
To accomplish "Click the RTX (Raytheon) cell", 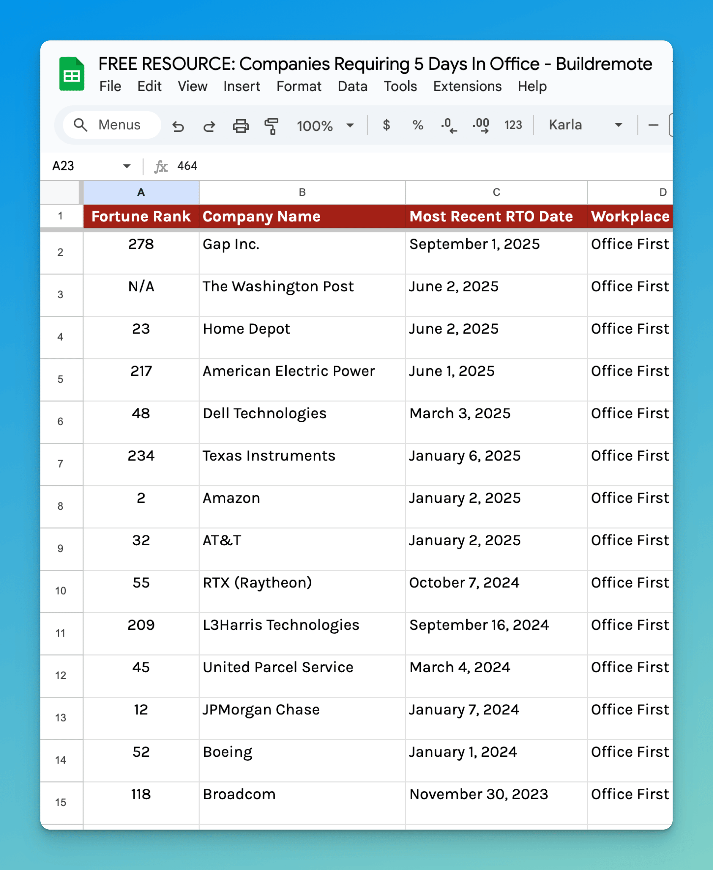I will tap(302, 591).
